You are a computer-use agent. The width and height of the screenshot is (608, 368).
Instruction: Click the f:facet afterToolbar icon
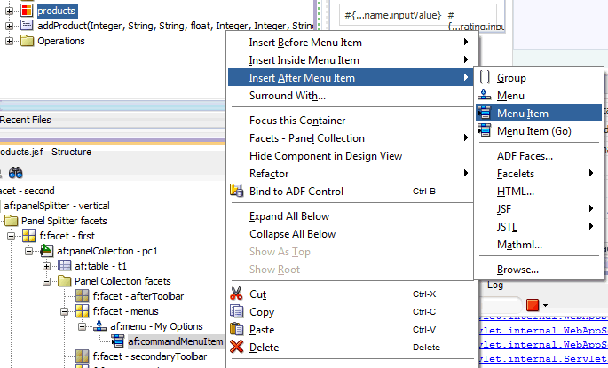pos(83,296)
